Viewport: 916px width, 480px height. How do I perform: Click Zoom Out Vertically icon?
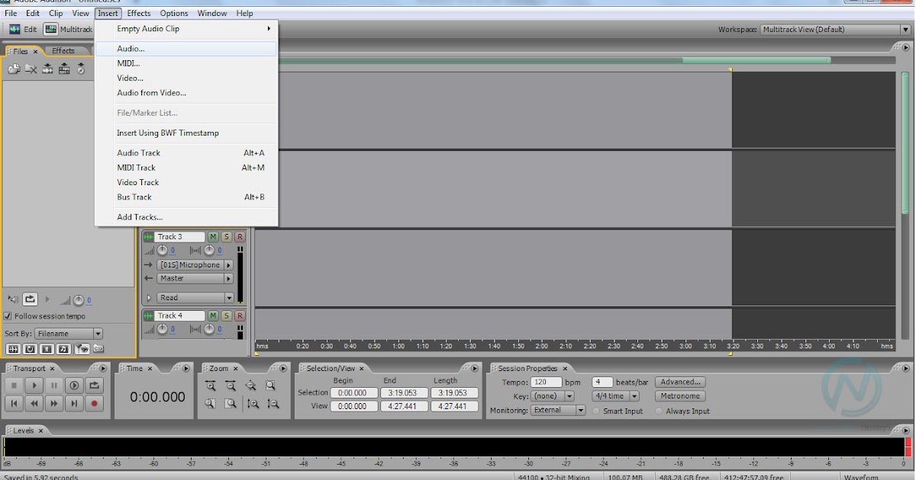273,404
